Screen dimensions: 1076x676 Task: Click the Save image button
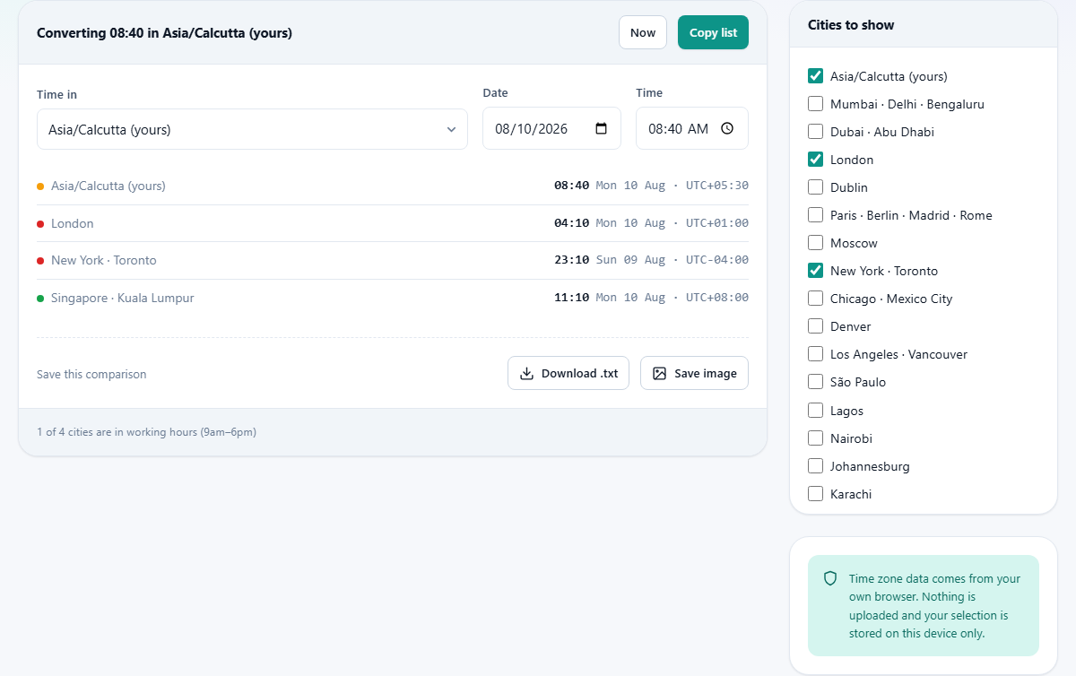[694, 373]
